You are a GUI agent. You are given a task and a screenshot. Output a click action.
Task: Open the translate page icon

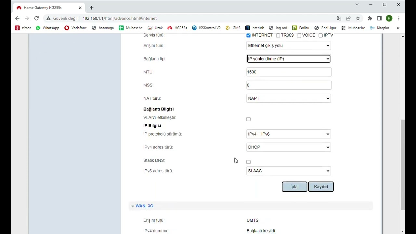(x=339, y=19)
